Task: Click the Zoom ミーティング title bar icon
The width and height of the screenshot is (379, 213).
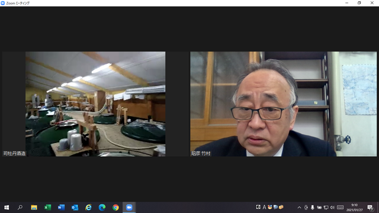Action: (3, 3)
